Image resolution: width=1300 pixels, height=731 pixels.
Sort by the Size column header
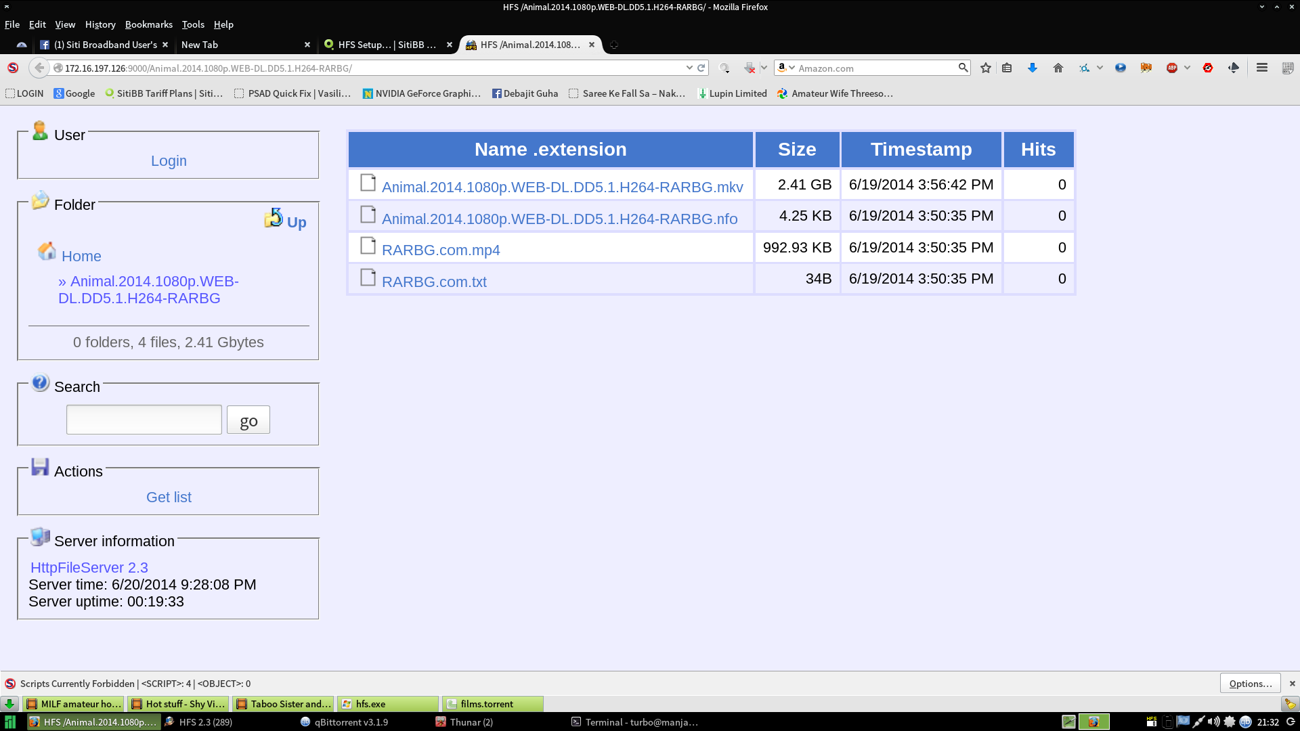pyautogui.click(x=797, y=149)
